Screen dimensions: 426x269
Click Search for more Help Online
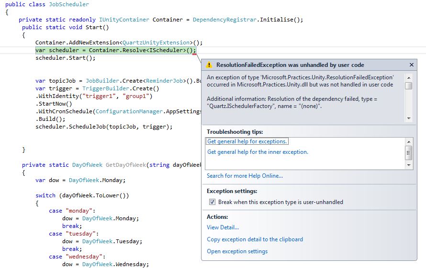245,176
